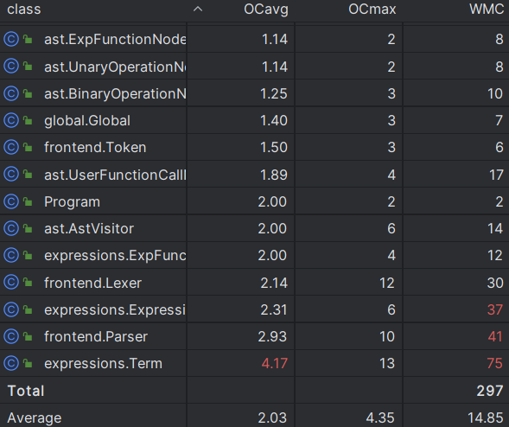Select the expressions.Expressi row
Screen dimensions: 509x427
coord(254,309)
